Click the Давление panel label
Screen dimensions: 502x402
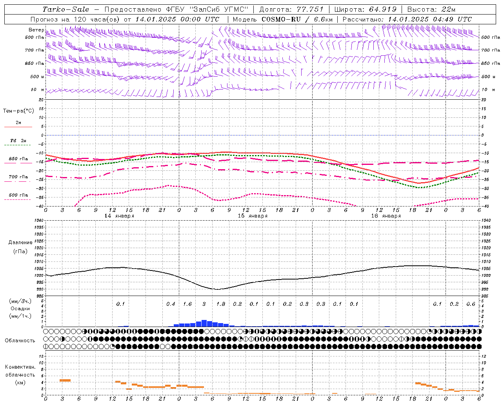point(20,243)
